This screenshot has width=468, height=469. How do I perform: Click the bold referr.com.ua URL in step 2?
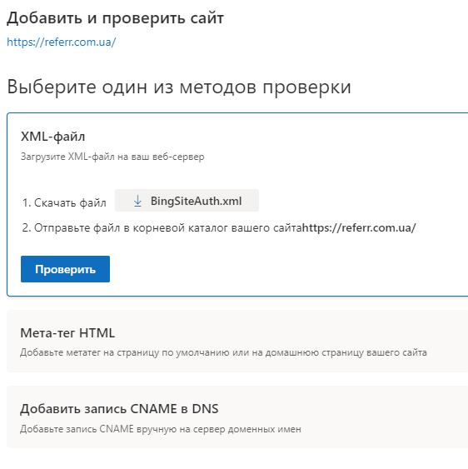(359, 228)
